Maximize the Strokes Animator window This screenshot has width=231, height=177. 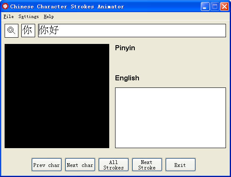[215, 7]
